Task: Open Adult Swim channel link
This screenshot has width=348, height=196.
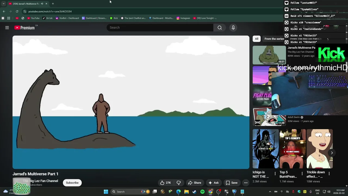Action: pos(293,117)
